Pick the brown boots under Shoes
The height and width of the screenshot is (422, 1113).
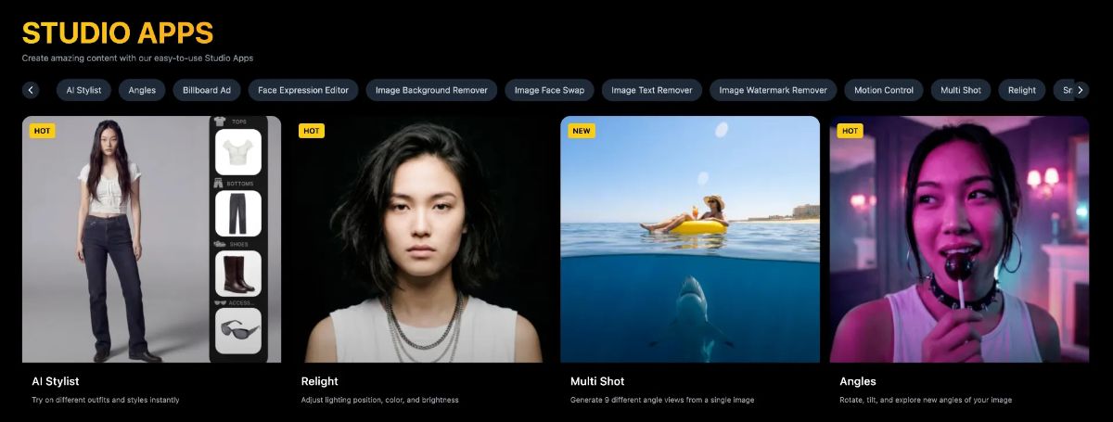point(238,274)
